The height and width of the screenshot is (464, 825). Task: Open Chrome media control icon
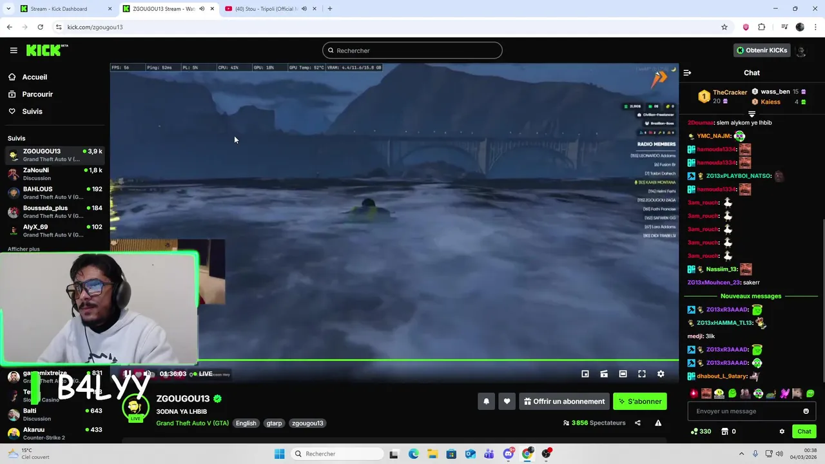(784, 27)
